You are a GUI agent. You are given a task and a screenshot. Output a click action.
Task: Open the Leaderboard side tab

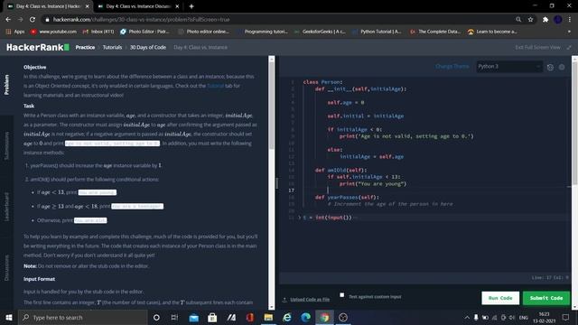tap(6, 207)
